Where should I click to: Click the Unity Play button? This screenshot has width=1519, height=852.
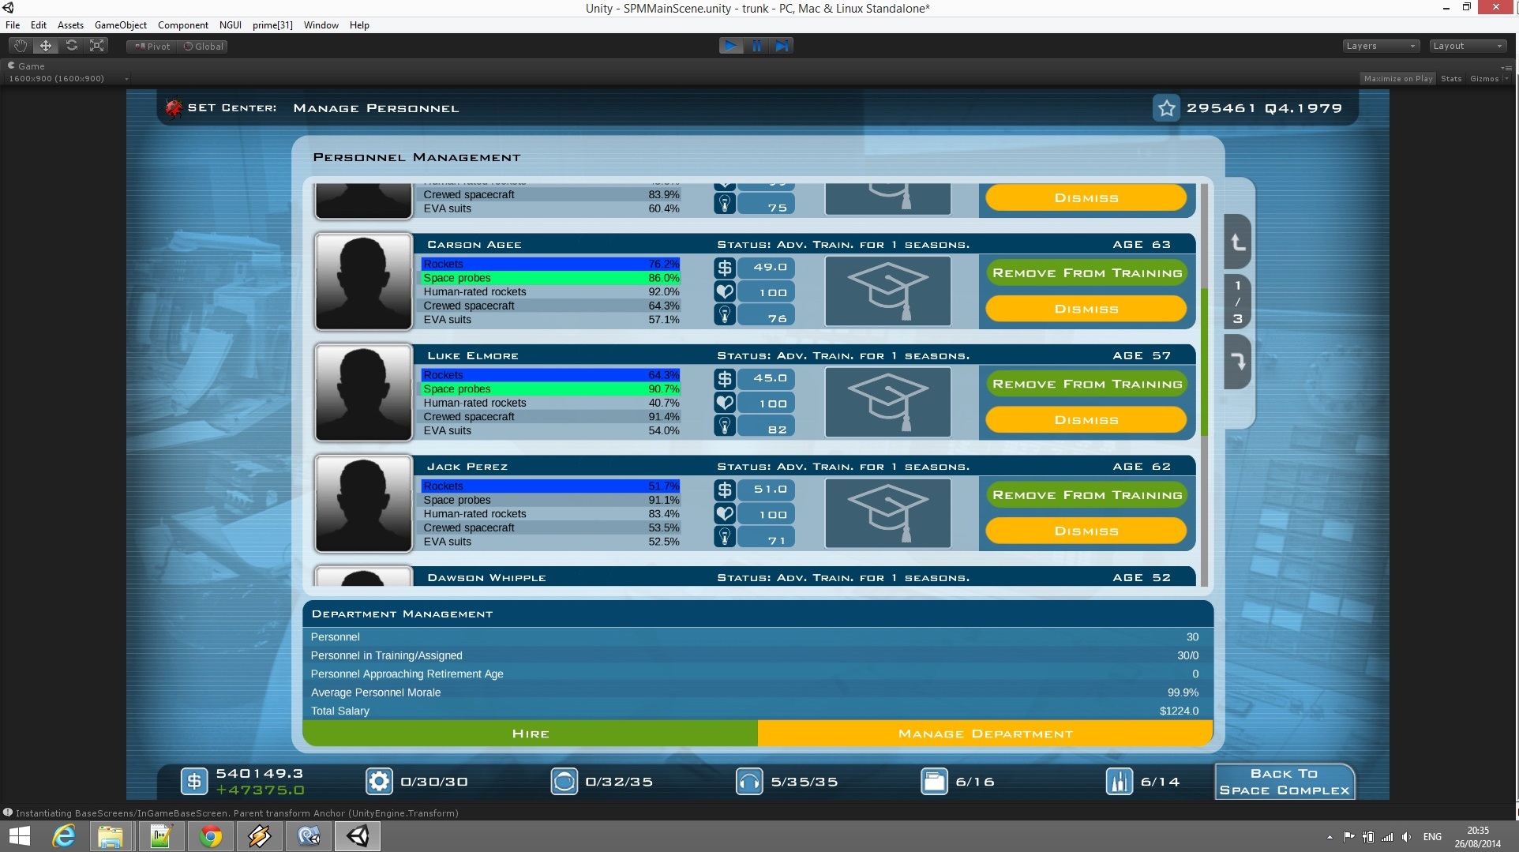point(730,46)
